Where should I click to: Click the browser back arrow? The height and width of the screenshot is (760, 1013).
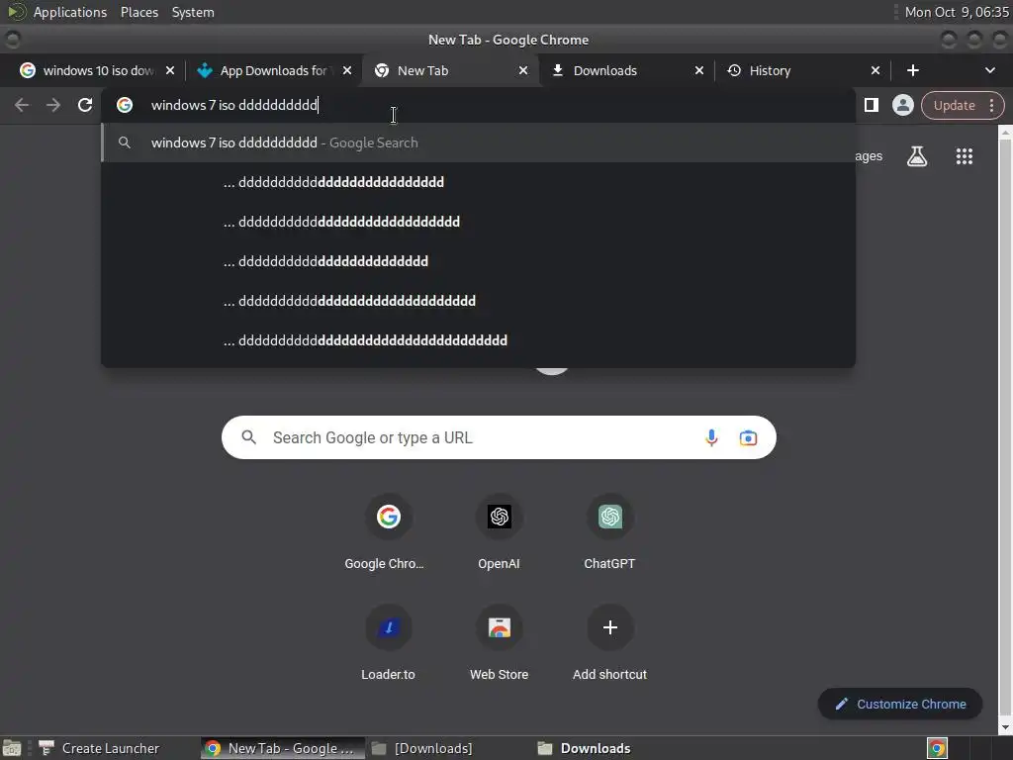22,105
